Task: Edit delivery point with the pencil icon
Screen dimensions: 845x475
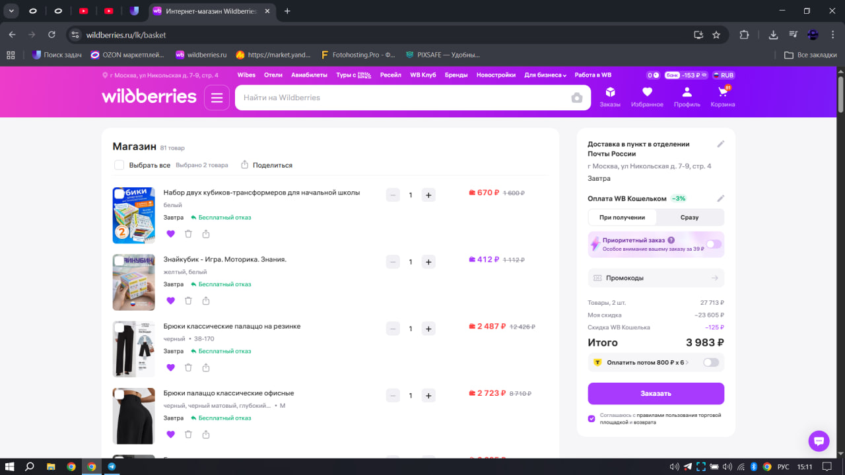Action: (721, 144)
